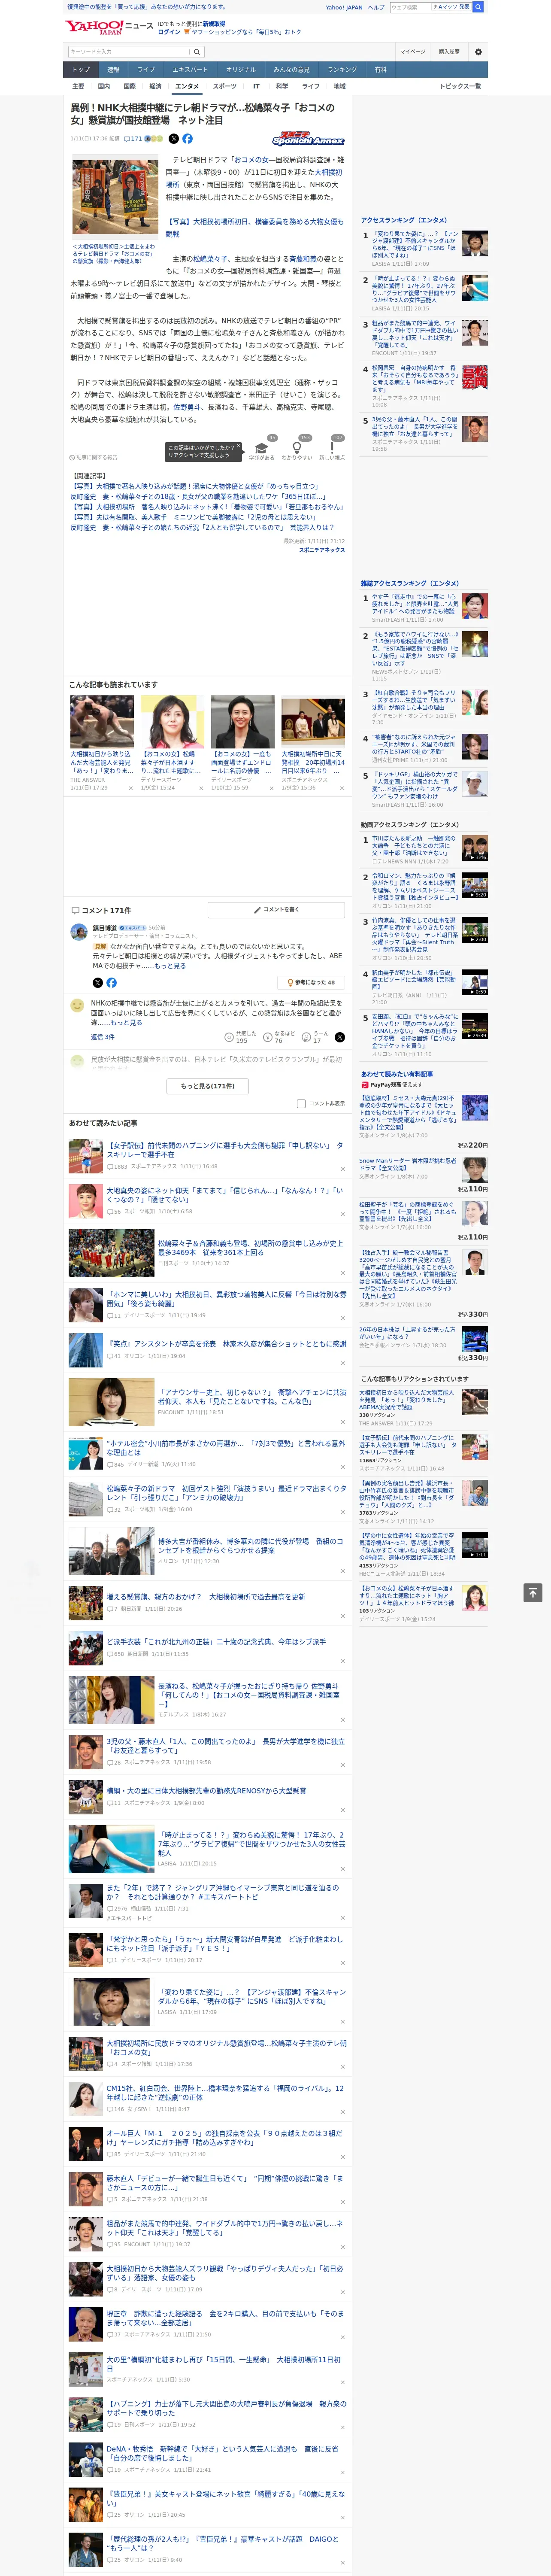
Task: Open マイページ link
Action: point(412,52)
